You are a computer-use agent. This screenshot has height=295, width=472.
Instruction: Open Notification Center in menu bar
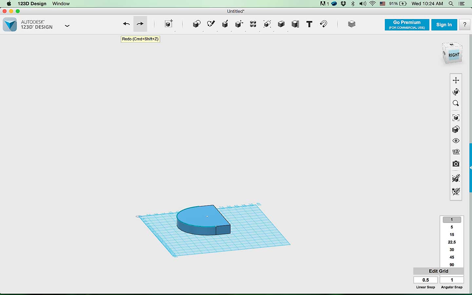tap(462, 4)
